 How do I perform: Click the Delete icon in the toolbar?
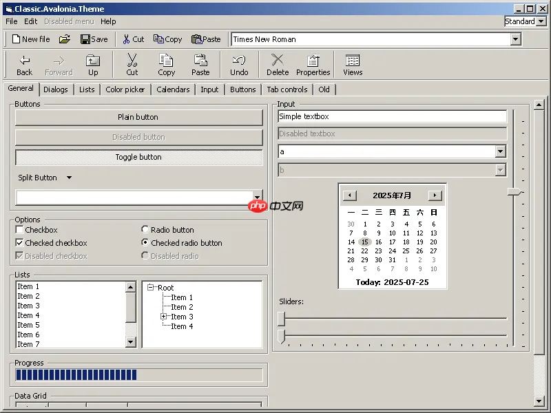(277, 63)
